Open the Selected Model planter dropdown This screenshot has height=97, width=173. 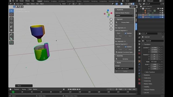click(x=124, y=16)
